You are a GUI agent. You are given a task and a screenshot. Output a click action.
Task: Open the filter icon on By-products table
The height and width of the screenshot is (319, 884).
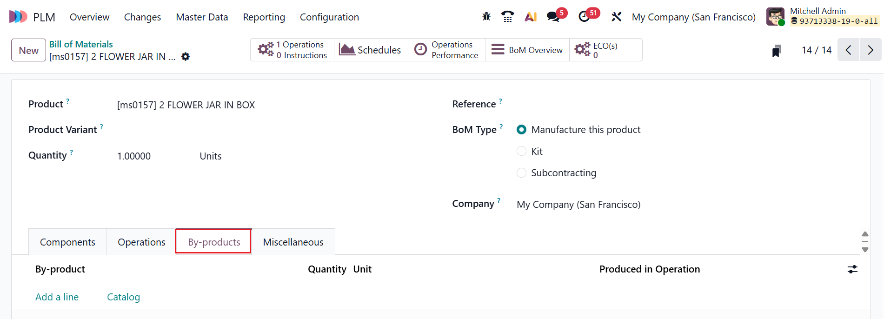point(852,269)
